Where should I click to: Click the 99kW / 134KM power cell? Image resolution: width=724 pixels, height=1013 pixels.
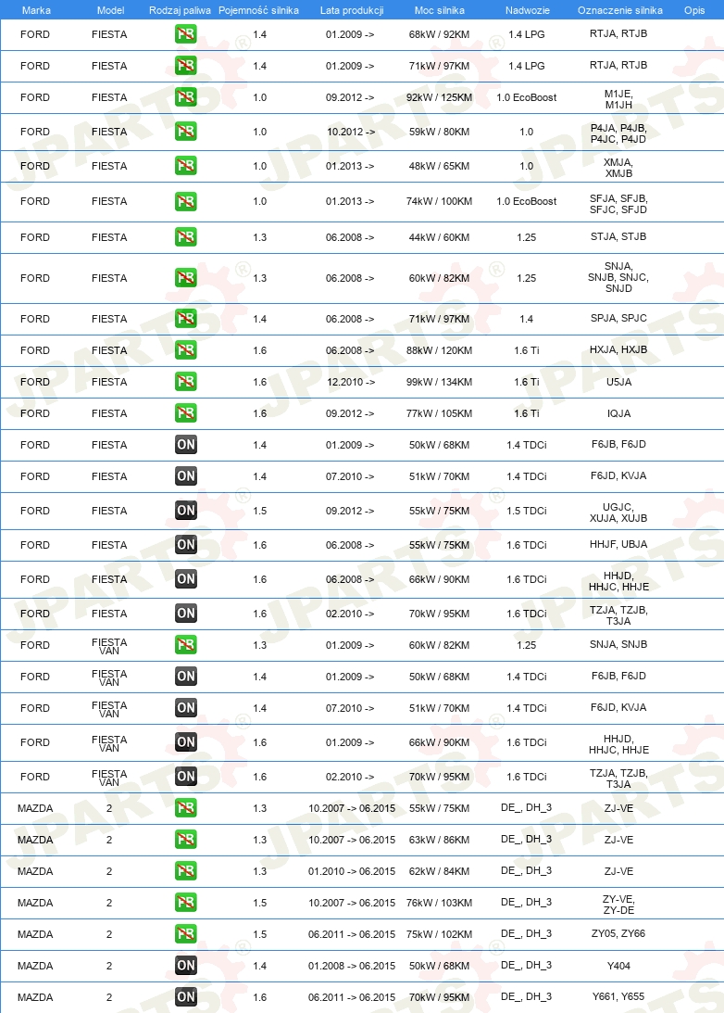[x=440, y=382]
